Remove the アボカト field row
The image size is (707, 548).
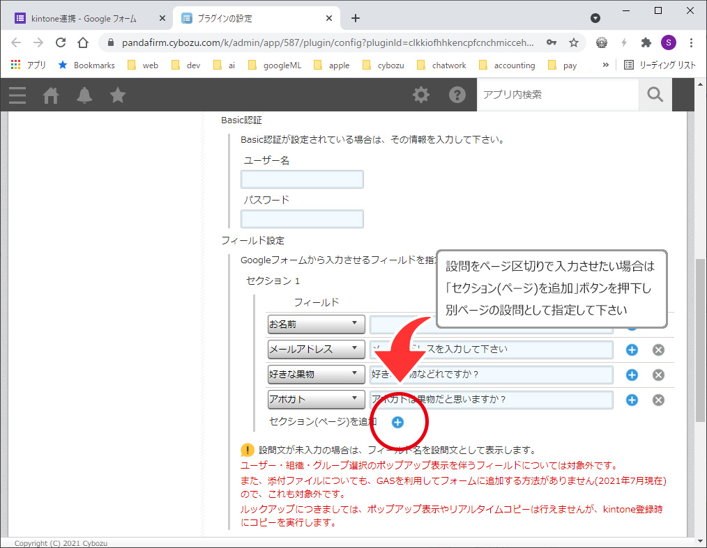coord(658,400)
